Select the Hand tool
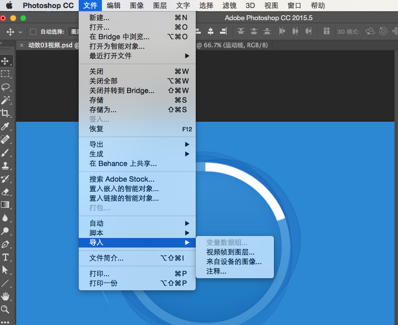The width and height of the screenshot is (398, 325). click(5, 296)
